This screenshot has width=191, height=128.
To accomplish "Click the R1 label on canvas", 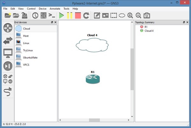I will [x=93, y=72].
